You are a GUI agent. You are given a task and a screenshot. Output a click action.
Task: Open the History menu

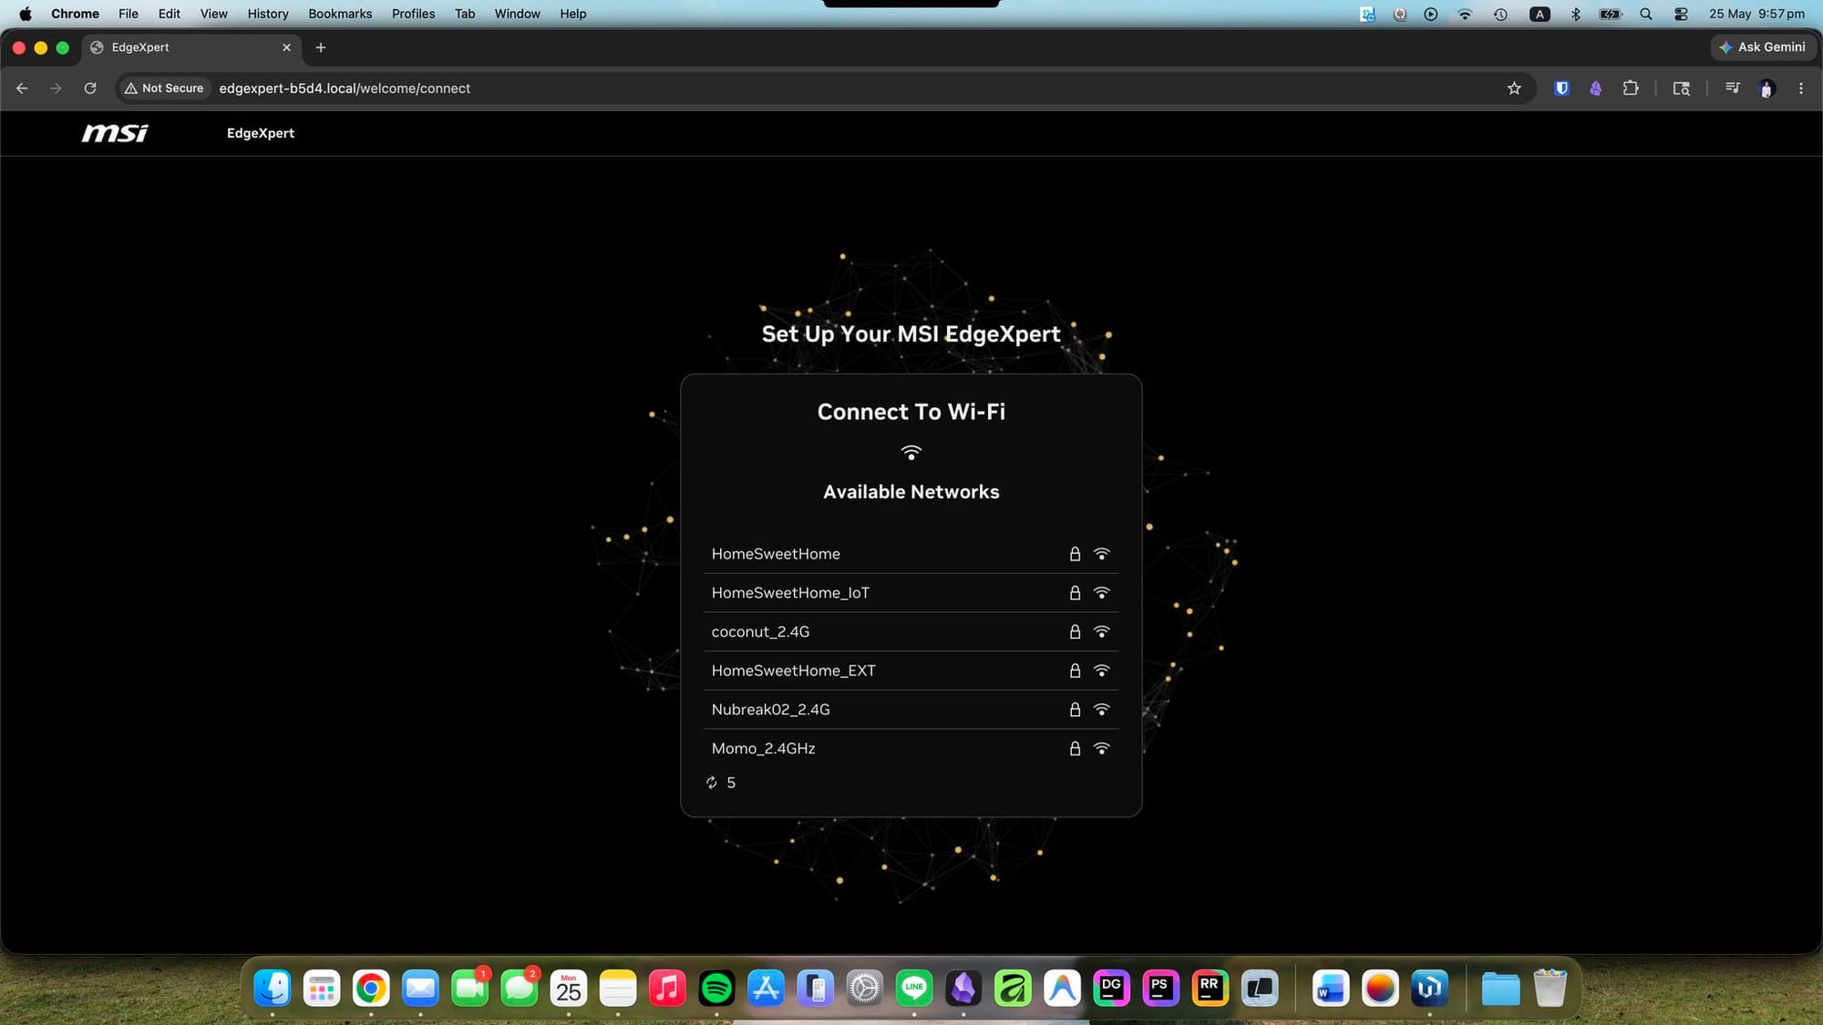(268, 14)
